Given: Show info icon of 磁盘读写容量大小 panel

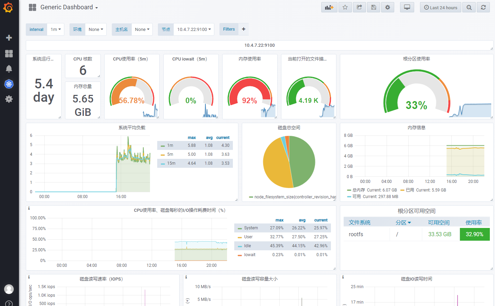Looking at the screenshot, I should (x=186, y=277).
